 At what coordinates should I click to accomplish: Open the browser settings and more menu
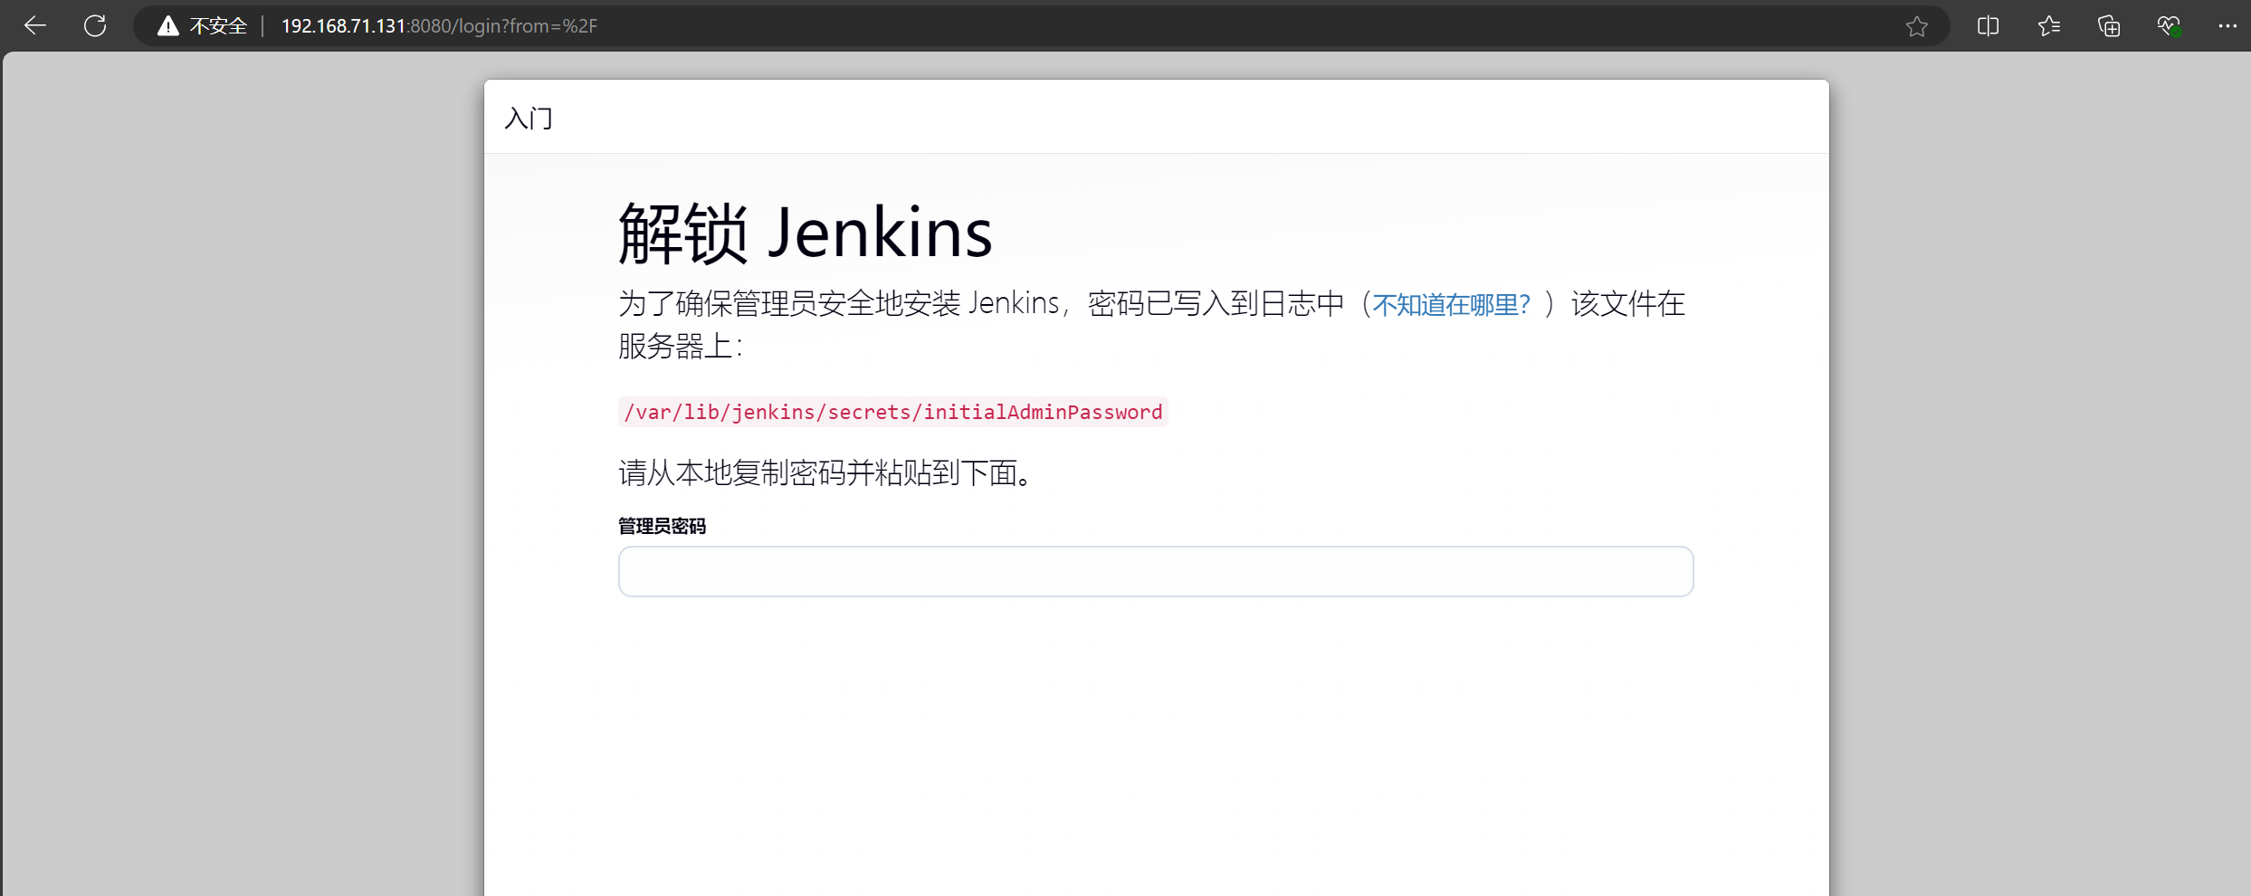click(2227, 26)
